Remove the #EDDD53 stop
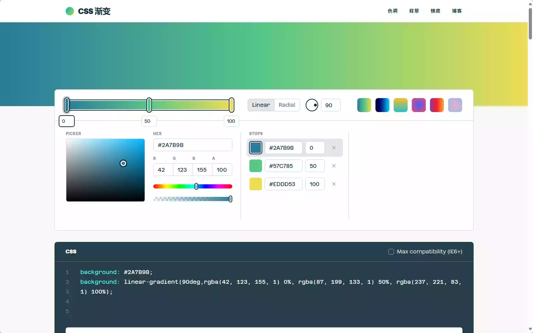 click(x=334, y=184)
